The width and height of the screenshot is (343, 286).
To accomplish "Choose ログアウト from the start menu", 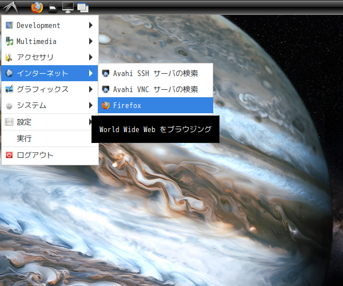I will (x=50, y=155).
